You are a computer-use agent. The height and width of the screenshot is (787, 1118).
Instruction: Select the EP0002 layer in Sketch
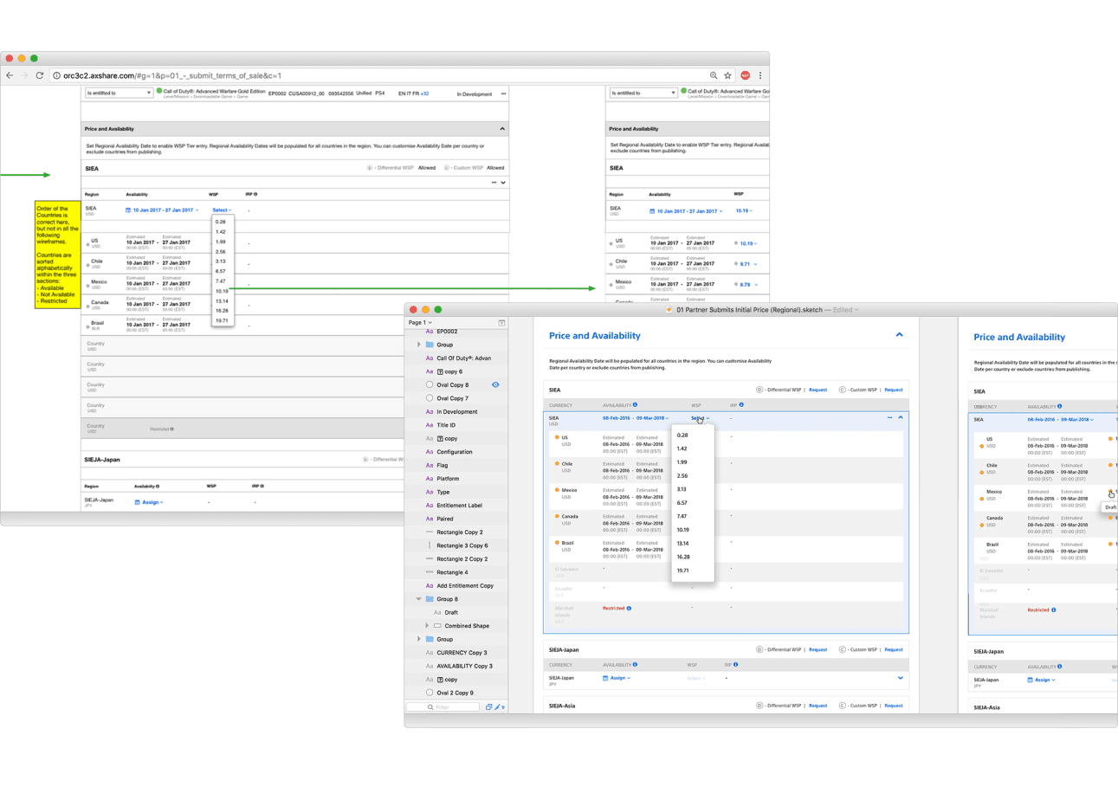447,332
